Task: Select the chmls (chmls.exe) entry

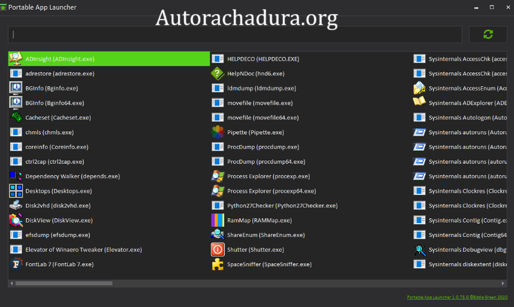Action: (109, 133)
